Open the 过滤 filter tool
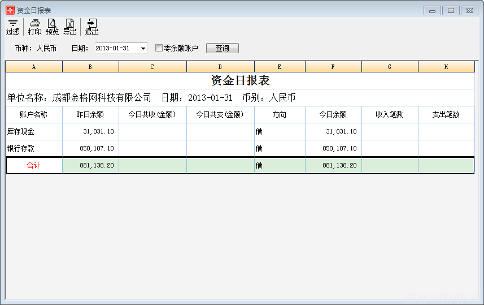This screenshot has height=305, width=484. [x=12, y=27]
